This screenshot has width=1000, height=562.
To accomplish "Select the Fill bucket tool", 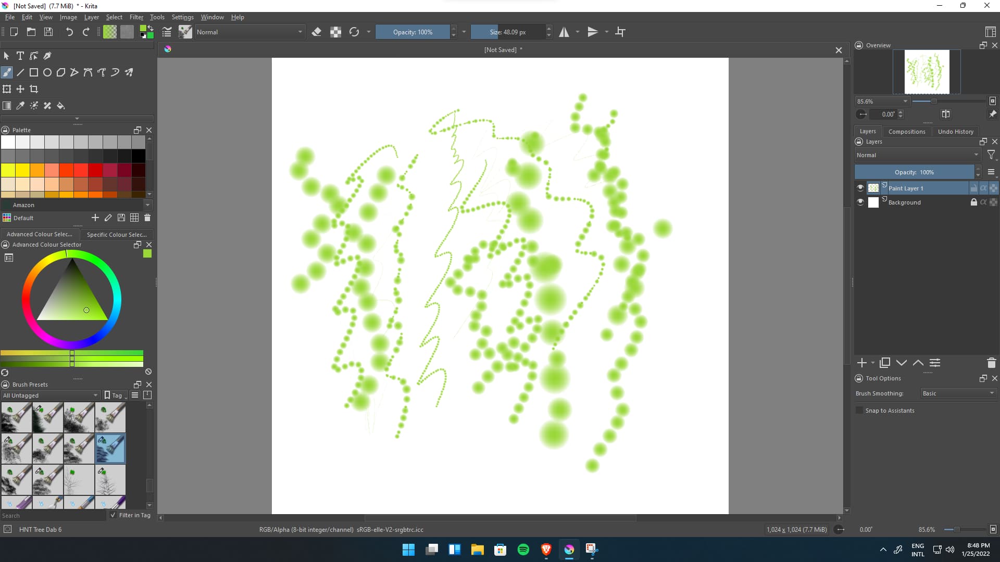I will click(61, 106).
